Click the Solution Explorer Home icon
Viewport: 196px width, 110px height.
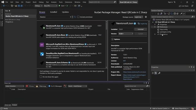(158, 13)
